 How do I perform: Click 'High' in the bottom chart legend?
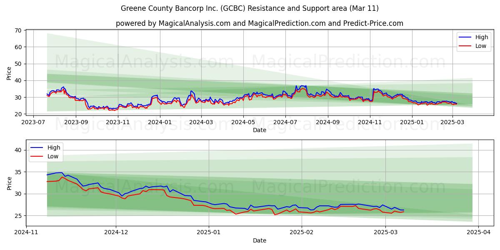(54, 147)
